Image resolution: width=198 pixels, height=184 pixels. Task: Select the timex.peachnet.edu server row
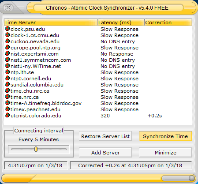(x=98, y=109)
